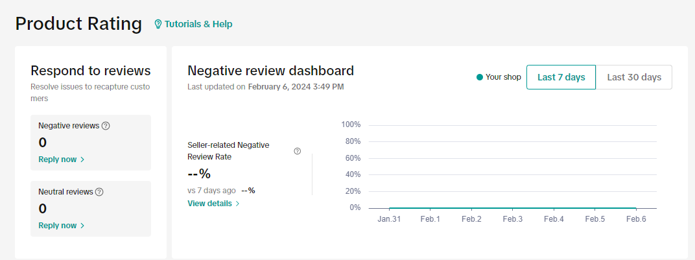Open the Tutorials & Help link
Screen dimensions: 695x260
(198, 24)
